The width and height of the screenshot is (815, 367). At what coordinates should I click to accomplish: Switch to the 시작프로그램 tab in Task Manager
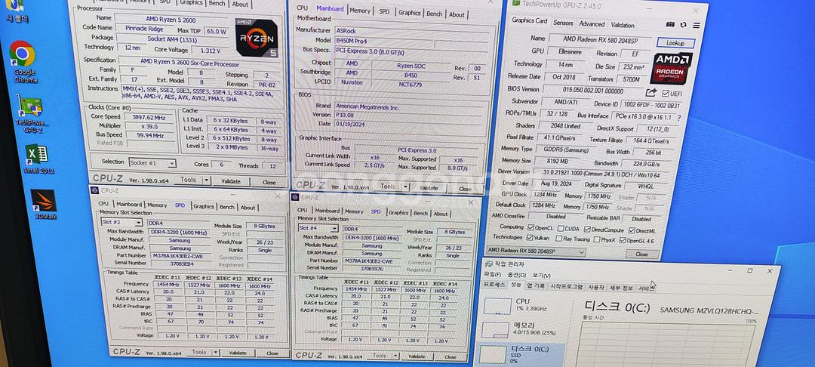pyautogui.click(x=566, y=286)
